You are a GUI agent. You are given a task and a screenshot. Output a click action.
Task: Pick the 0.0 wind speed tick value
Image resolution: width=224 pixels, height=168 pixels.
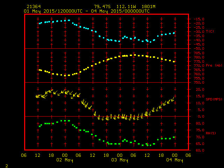pyautogui.click(x=201, y=117)
